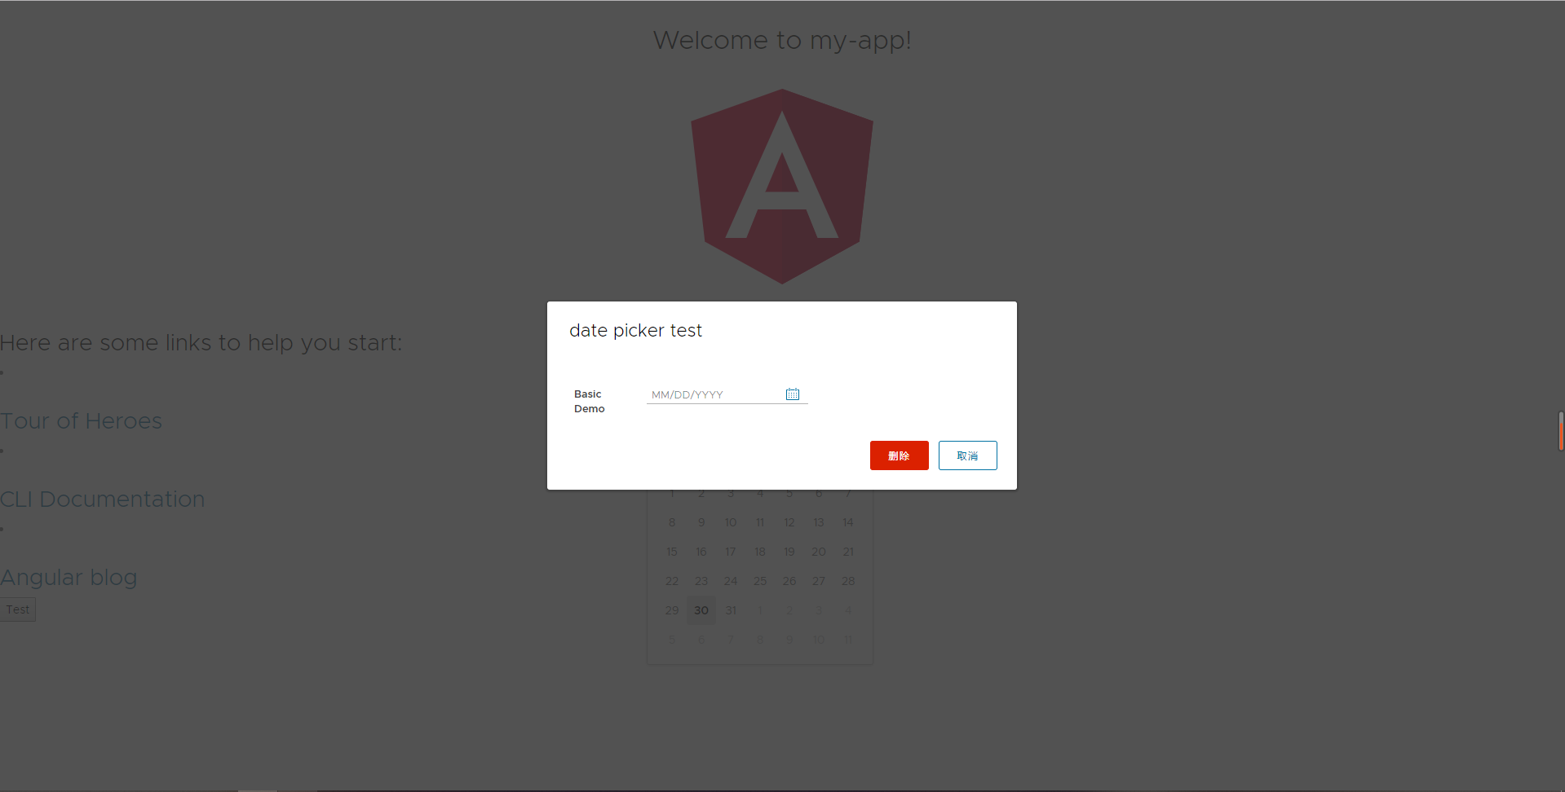Choose day 25 in the calendar
The image size is (1565, 792).
pyautogui.click(x=760, y=581)
